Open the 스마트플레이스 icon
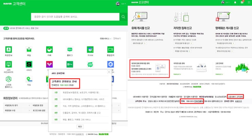 click(8, 79)
